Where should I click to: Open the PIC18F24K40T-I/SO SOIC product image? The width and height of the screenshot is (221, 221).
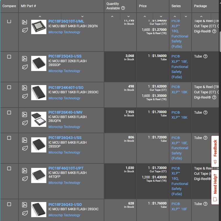[x=39, y=92]
